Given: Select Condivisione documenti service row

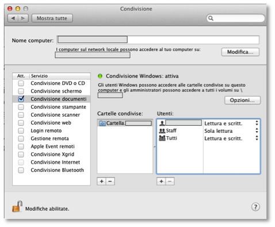Looking at the screenshot, I should tap(51, 99).
